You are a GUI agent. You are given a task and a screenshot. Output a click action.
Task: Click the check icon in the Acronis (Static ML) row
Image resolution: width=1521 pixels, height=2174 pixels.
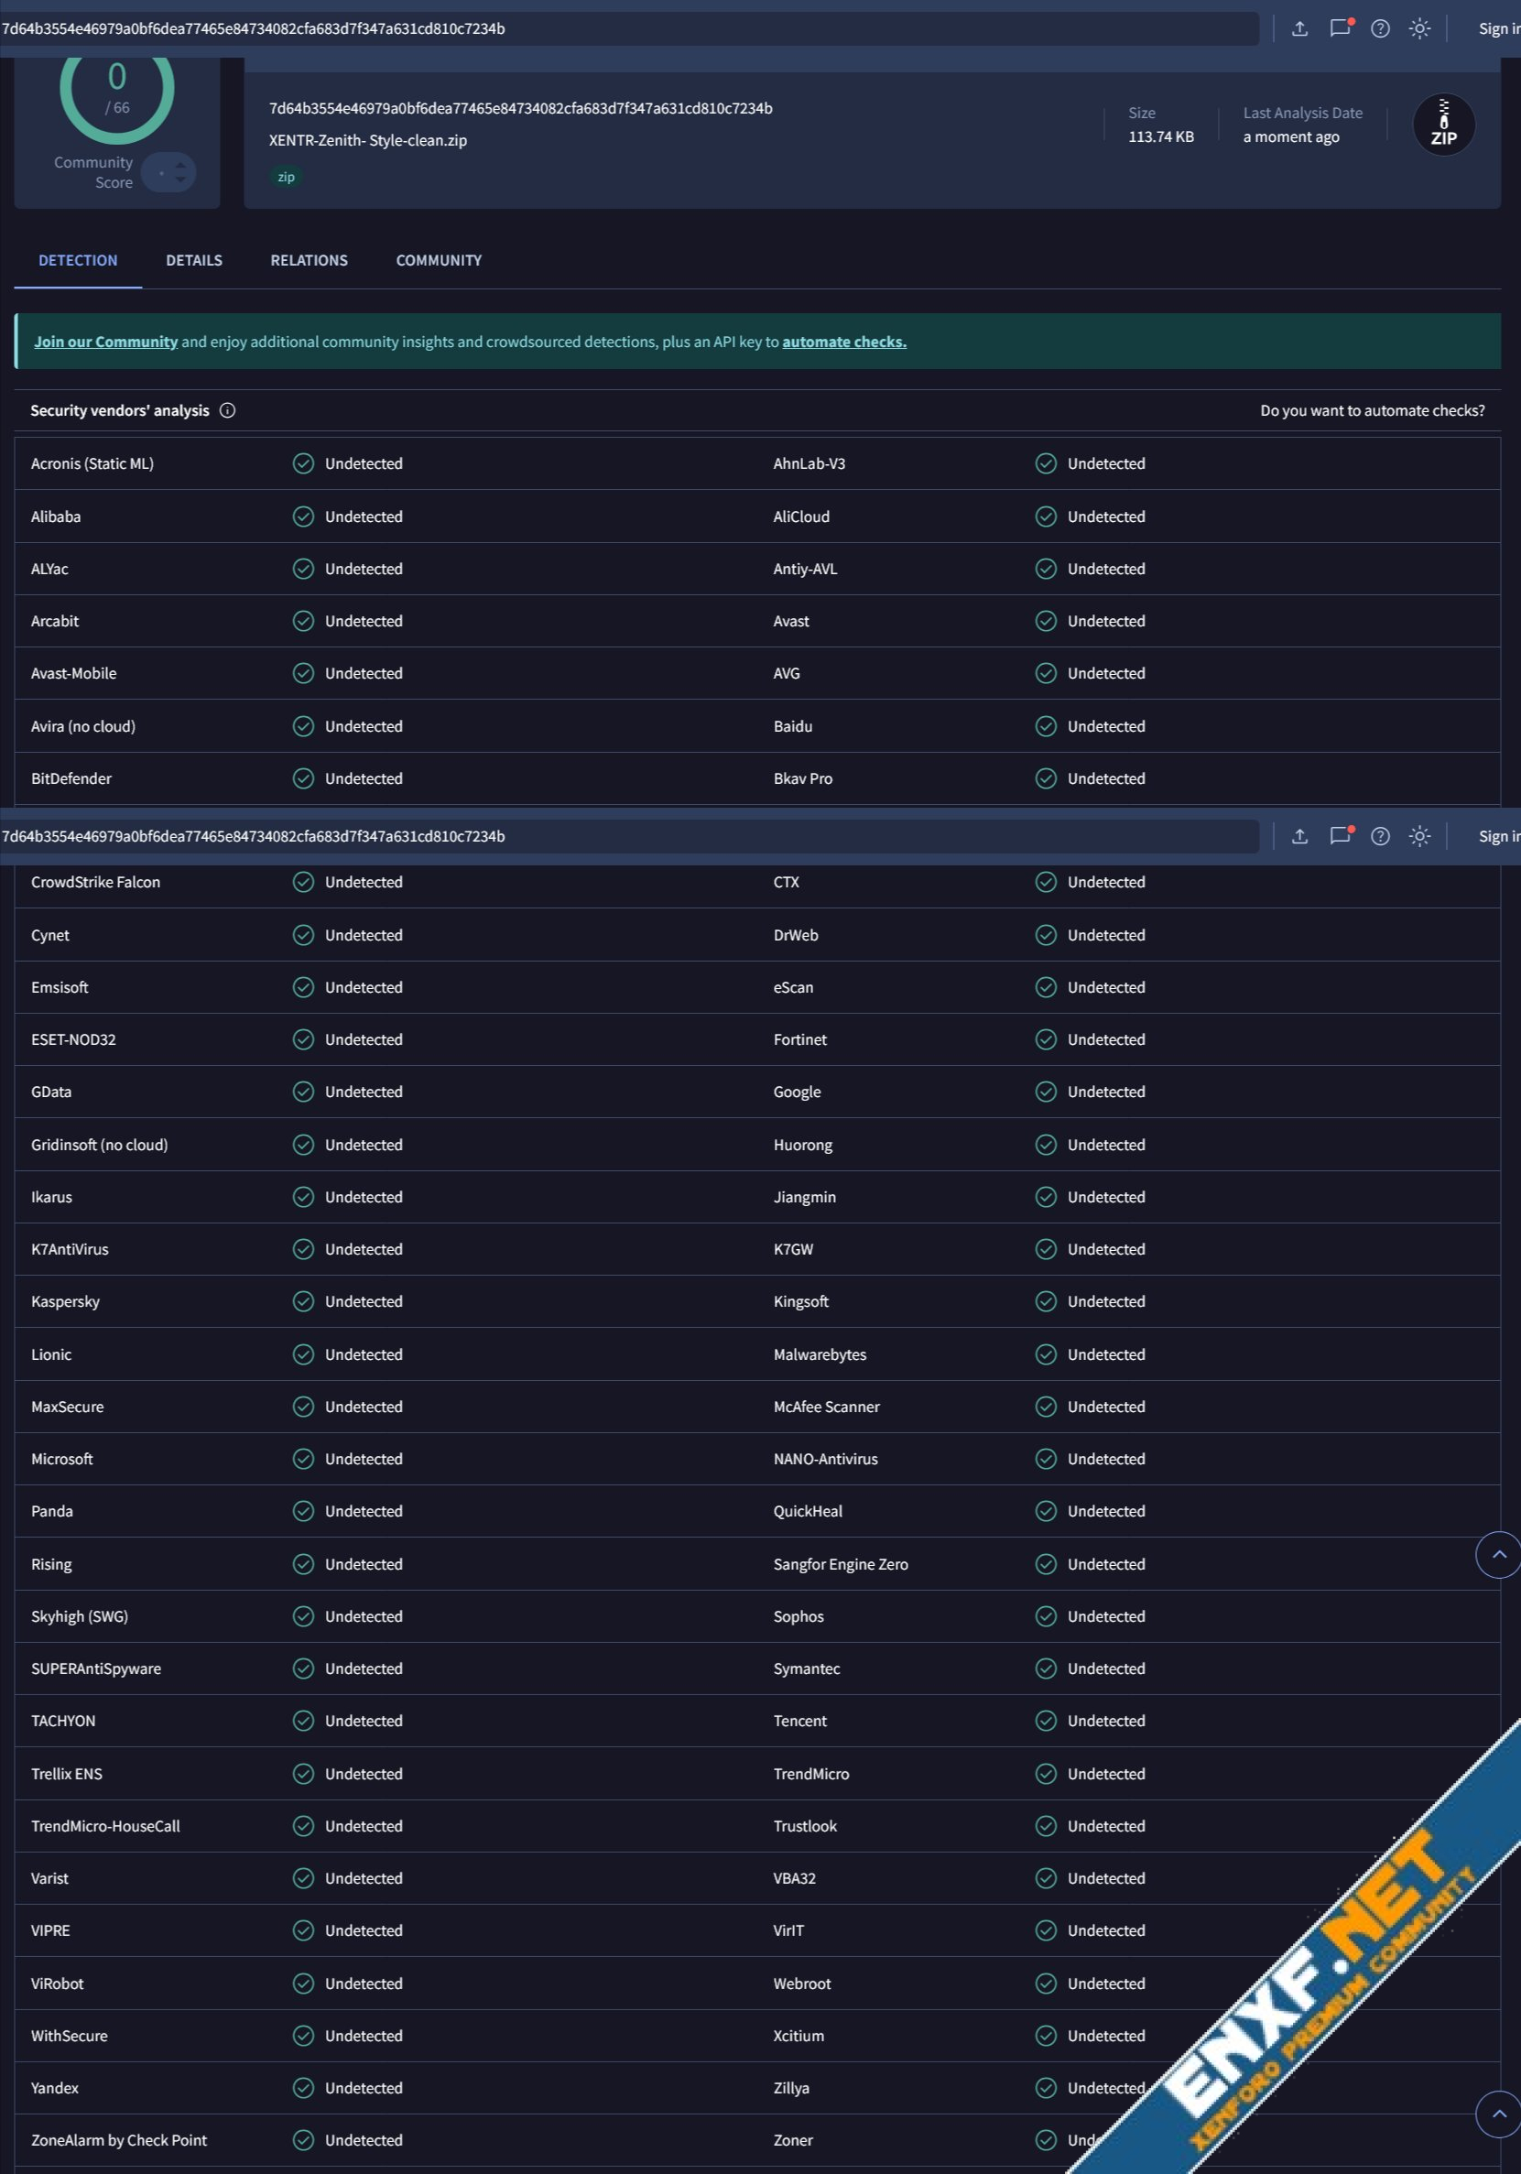coord(303,463)
